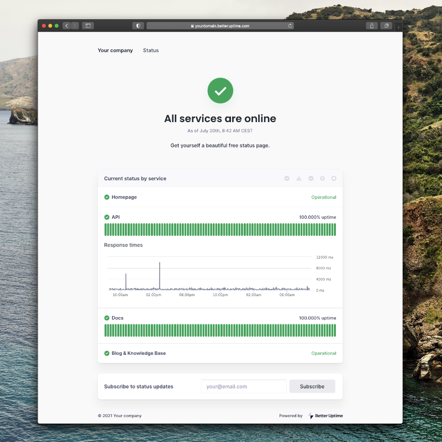Click the lock icon in address bar

pyautogui.click(x=192, y=26)
